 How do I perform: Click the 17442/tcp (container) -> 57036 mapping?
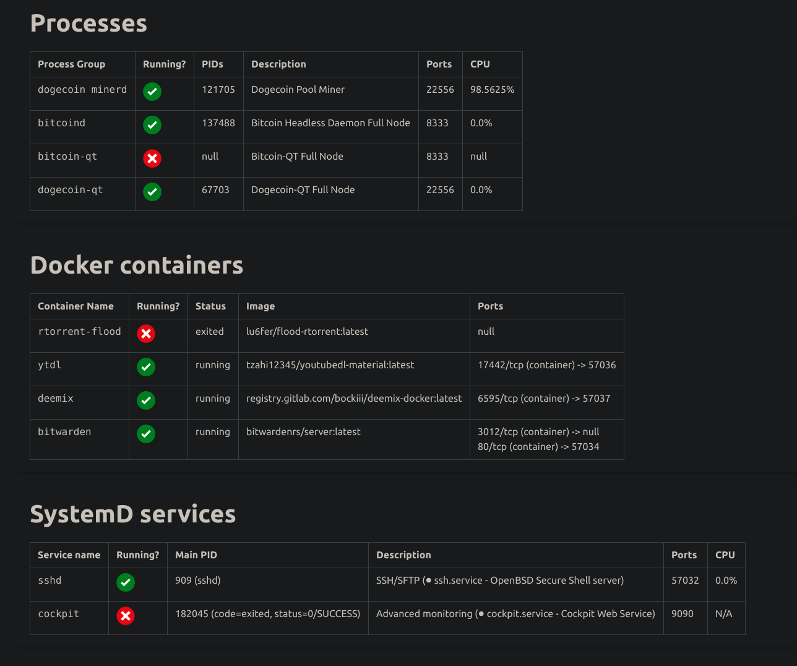click(x=547, y=365)
